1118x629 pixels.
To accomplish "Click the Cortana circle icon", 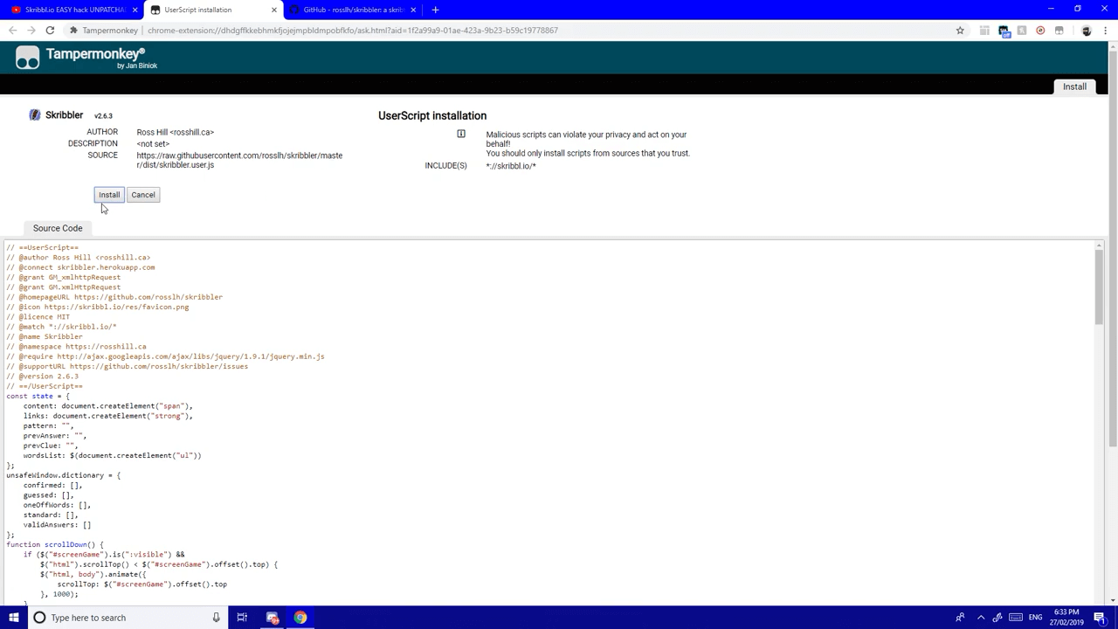I will click(x=39, y=618).
